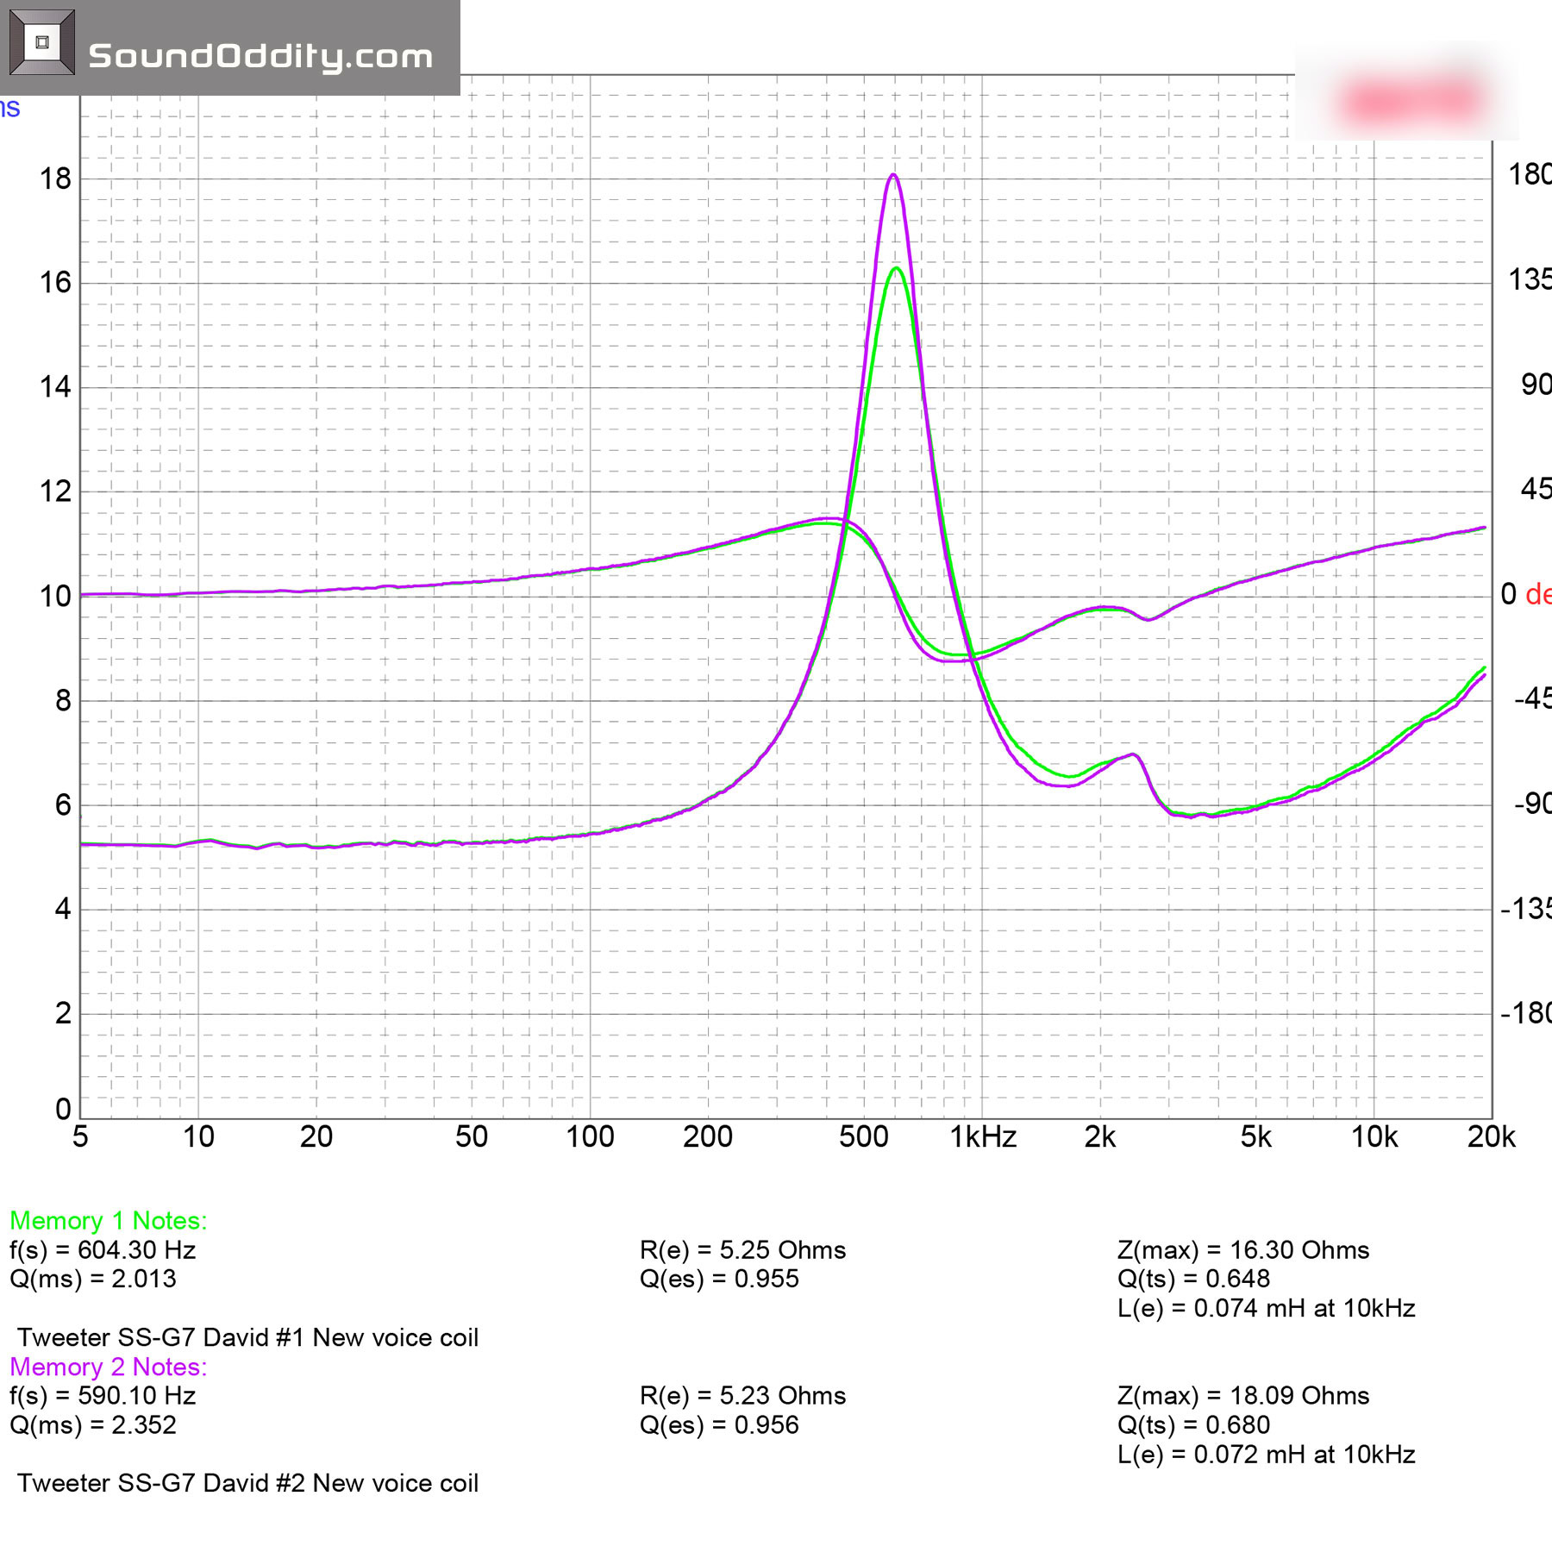Click the "14" ohms label on the left axis

(x=55, y=387)
